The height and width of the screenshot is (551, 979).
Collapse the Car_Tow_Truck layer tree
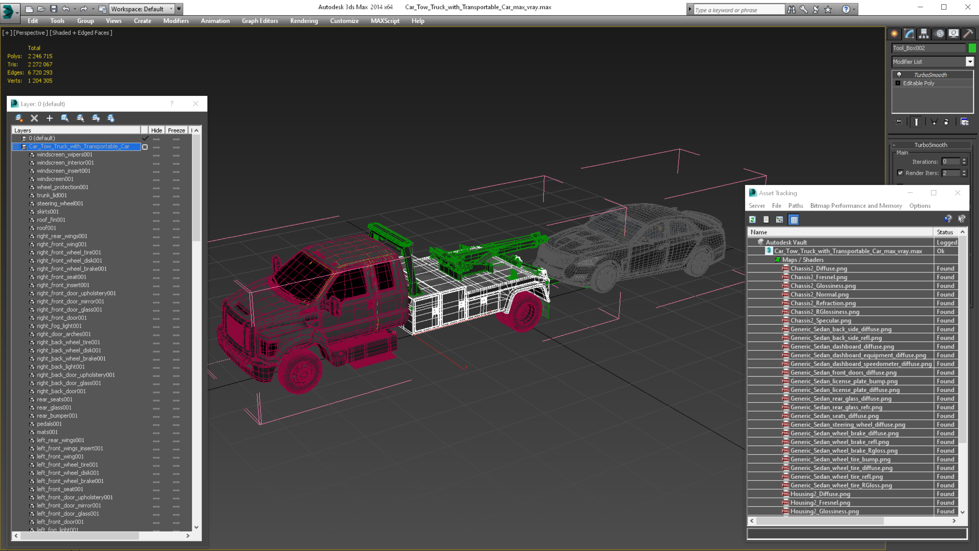[16, 146]
